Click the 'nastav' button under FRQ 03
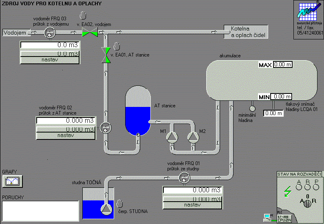324x224 pixels. pyautogui.click(x=50, y=60)
